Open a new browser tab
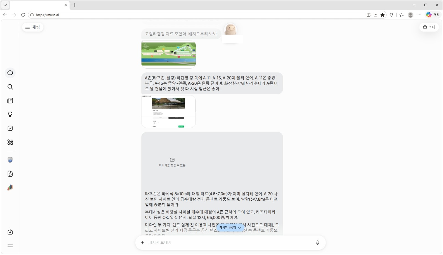This screenshot has height=255, width=443. 74,5
